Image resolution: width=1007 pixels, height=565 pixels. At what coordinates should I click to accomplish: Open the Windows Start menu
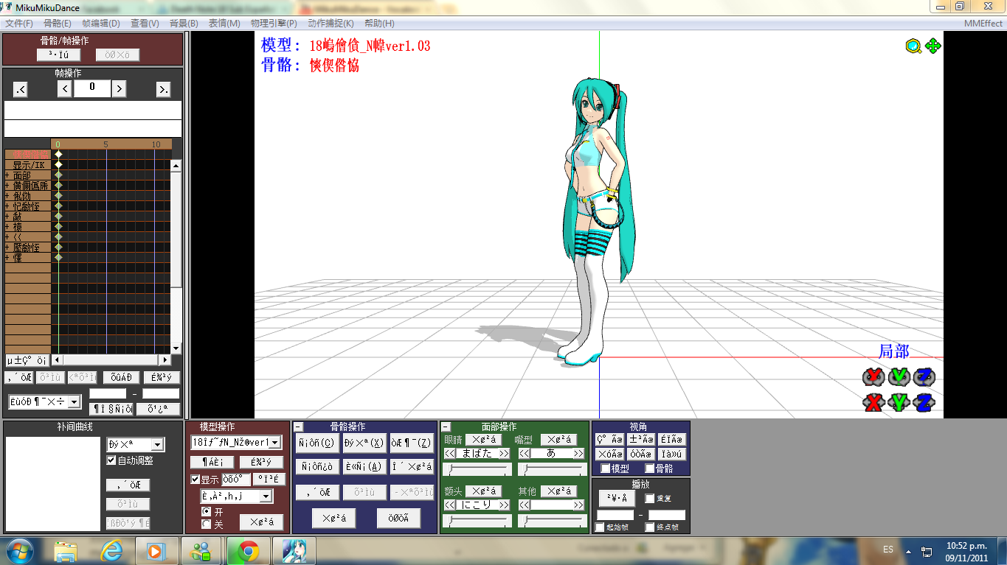[x=20, y=550]
